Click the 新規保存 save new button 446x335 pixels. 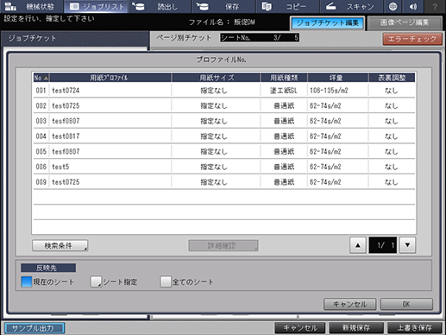[356, 328]
